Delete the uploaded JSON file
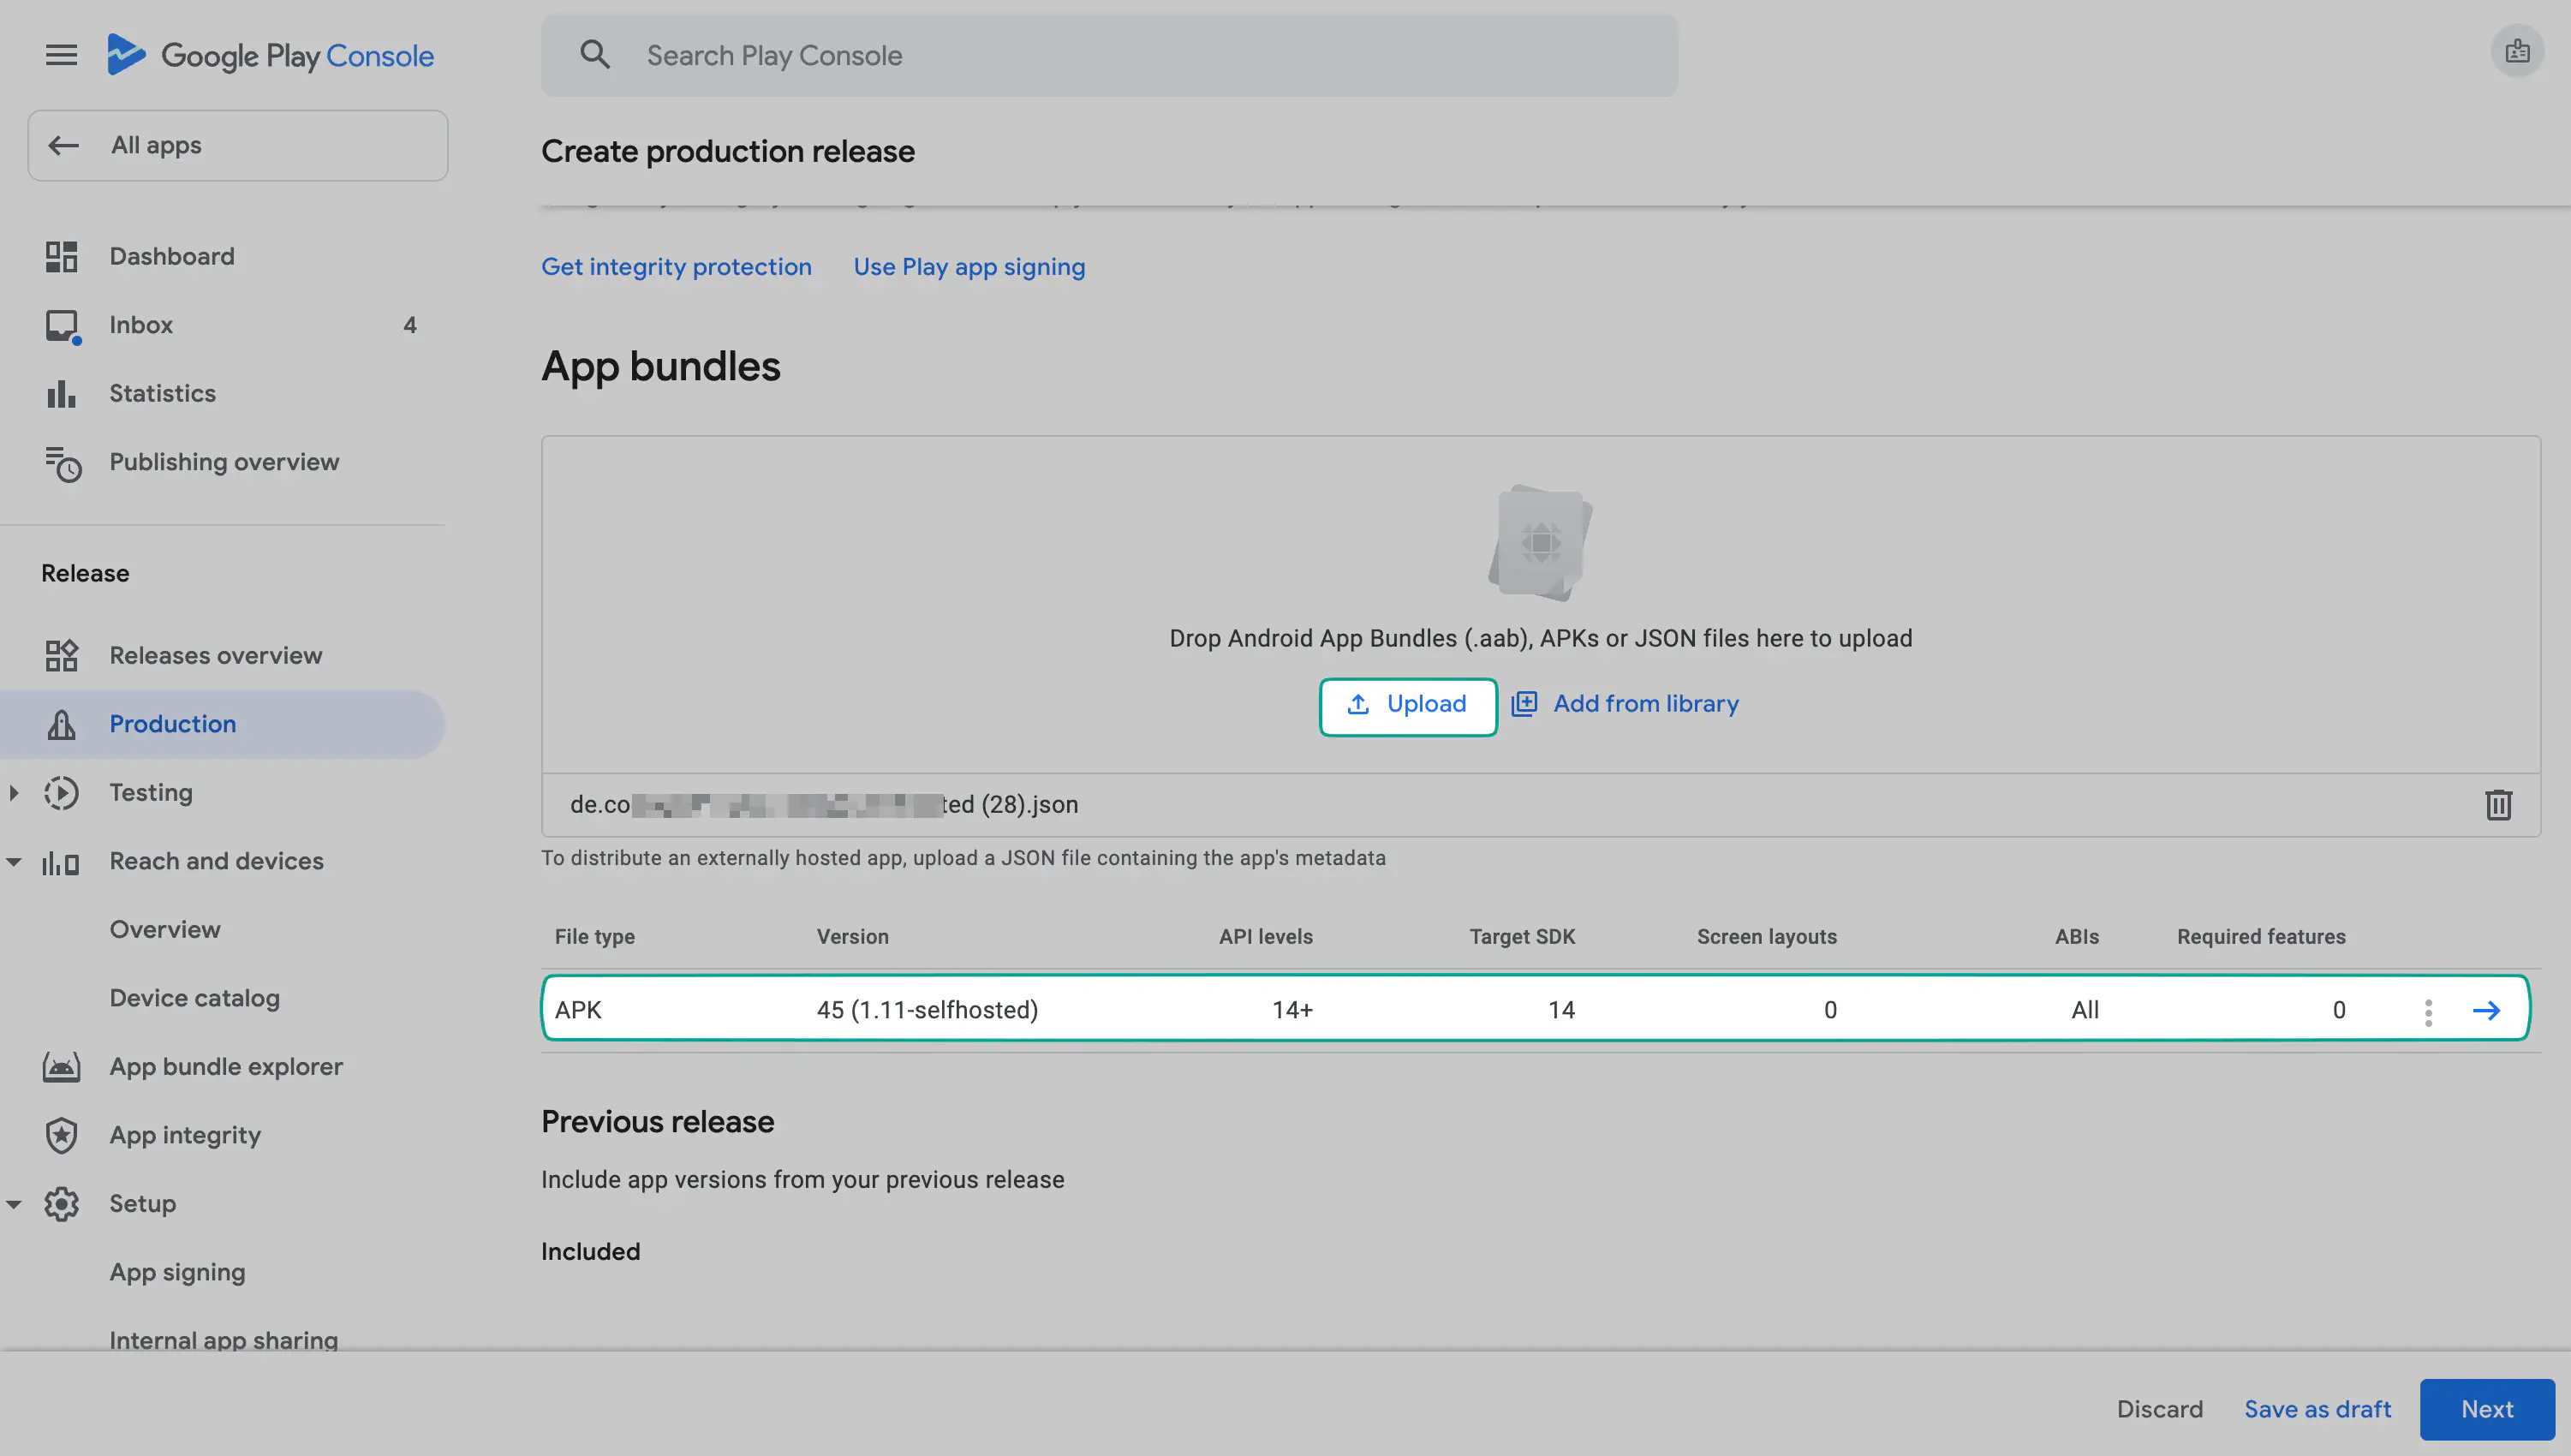Image resolution: width=2571 pixels, height=1456 pixels. [x=2498, y=804]
